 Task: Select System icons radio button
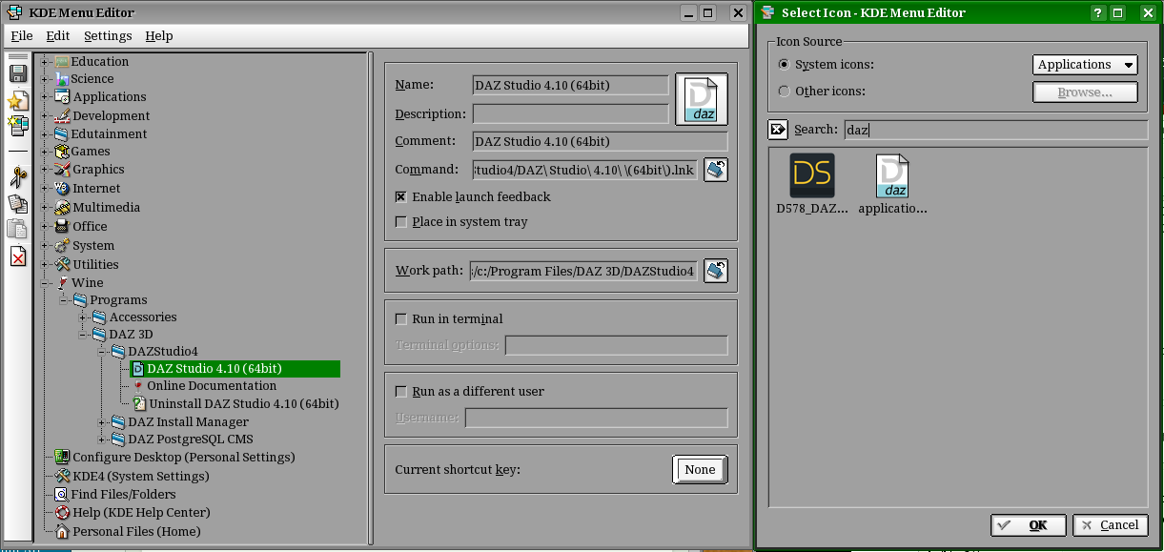pyautogui.click(x=784, y=65)
